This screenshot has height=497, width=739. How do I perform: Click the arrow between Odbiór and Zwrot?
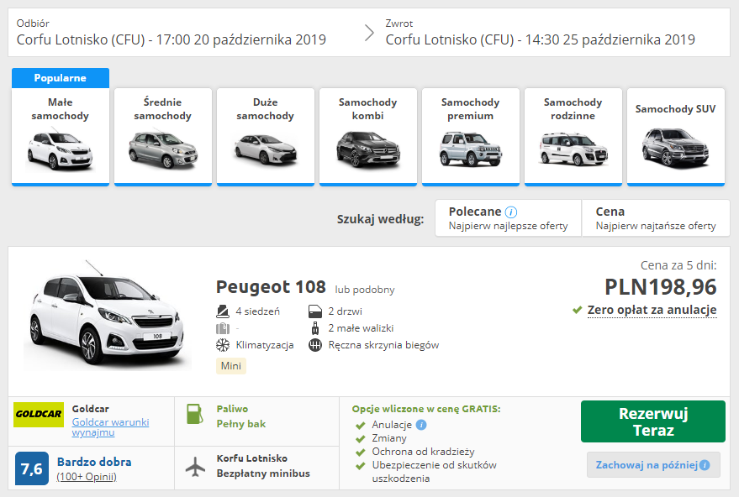[x=369, y=33]
